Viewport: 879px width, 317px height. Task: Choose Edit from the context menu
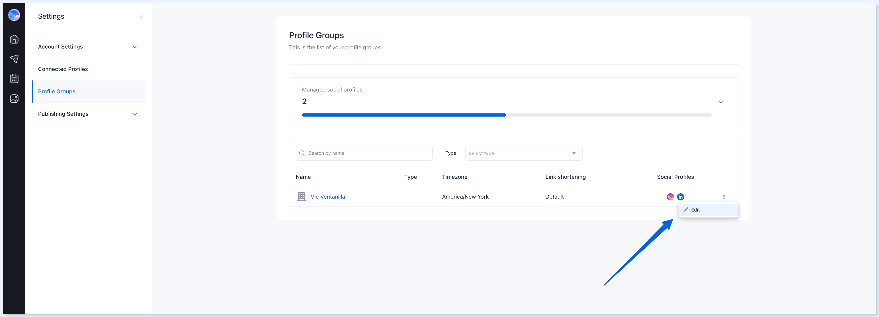[x=708, y=210]
